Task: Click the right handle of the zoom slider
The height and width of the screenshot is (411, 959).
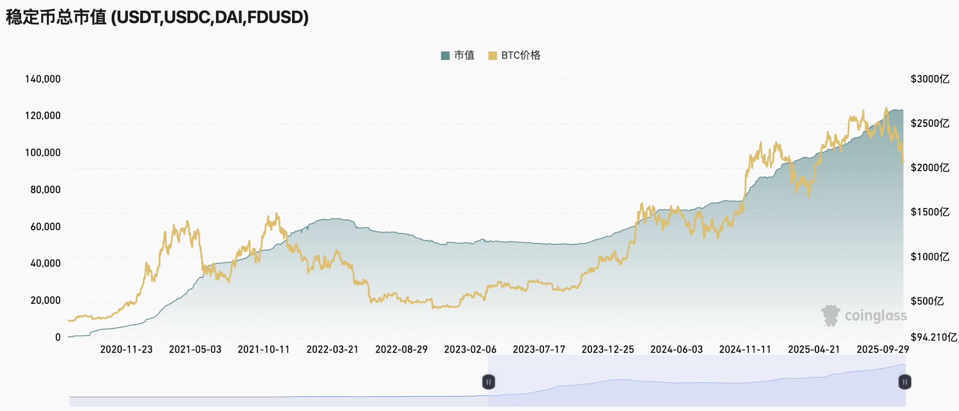Action: [x=905, y=382]
